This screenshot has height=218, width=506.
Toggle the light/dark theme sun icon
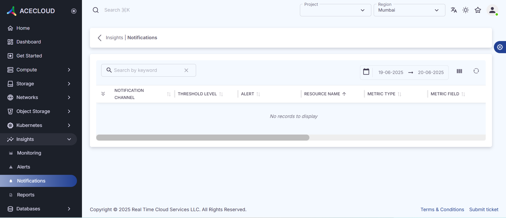click(x=466, y=10)
